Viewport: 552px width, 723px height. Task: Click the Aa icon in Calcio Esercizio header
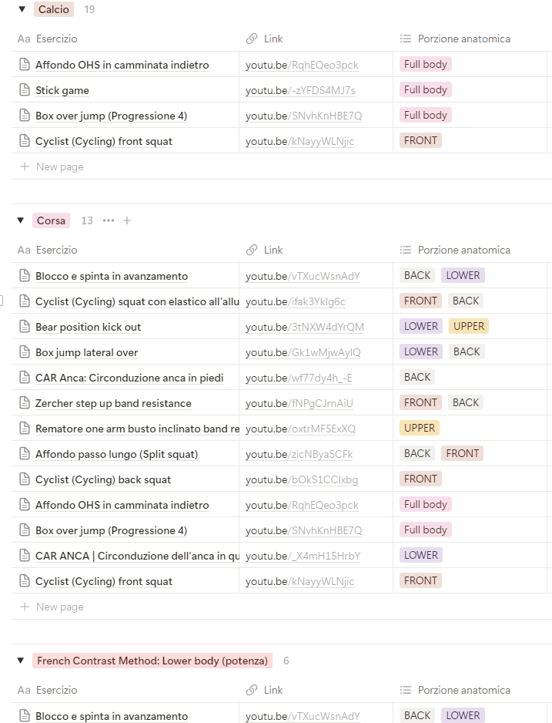point(24,39)
